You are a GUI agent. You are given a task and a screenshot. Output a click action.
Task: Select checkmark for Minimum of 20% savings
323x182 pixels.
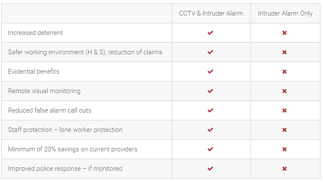(x=210, y=149)
